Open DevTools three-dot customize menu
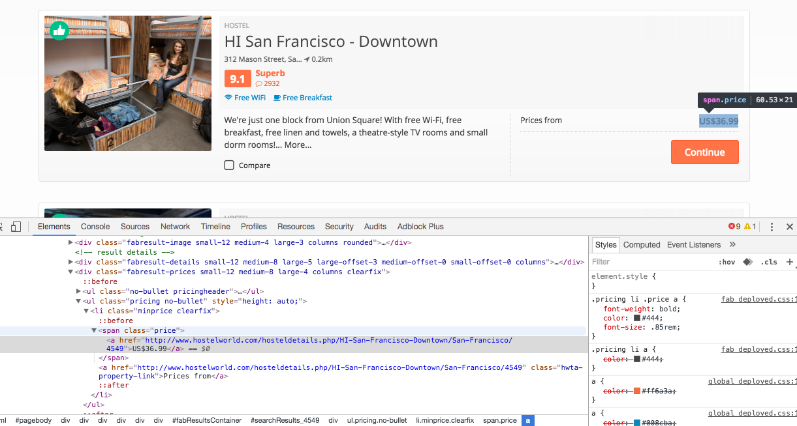The height and width of the screenshot is (426, 797). coord(772,227)
